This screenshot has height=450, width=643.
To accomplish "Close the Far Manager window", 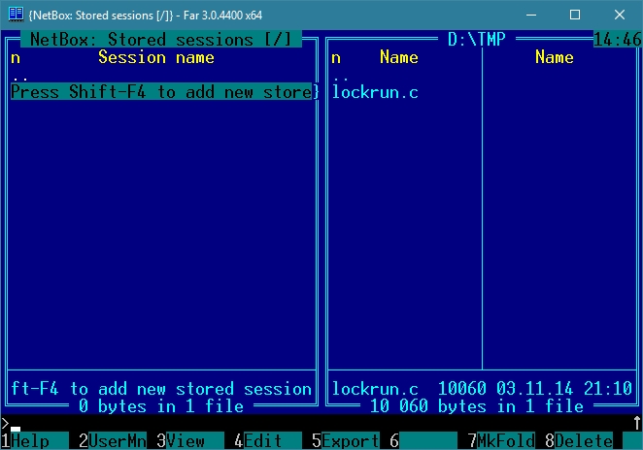I will [x=620, y=15].
